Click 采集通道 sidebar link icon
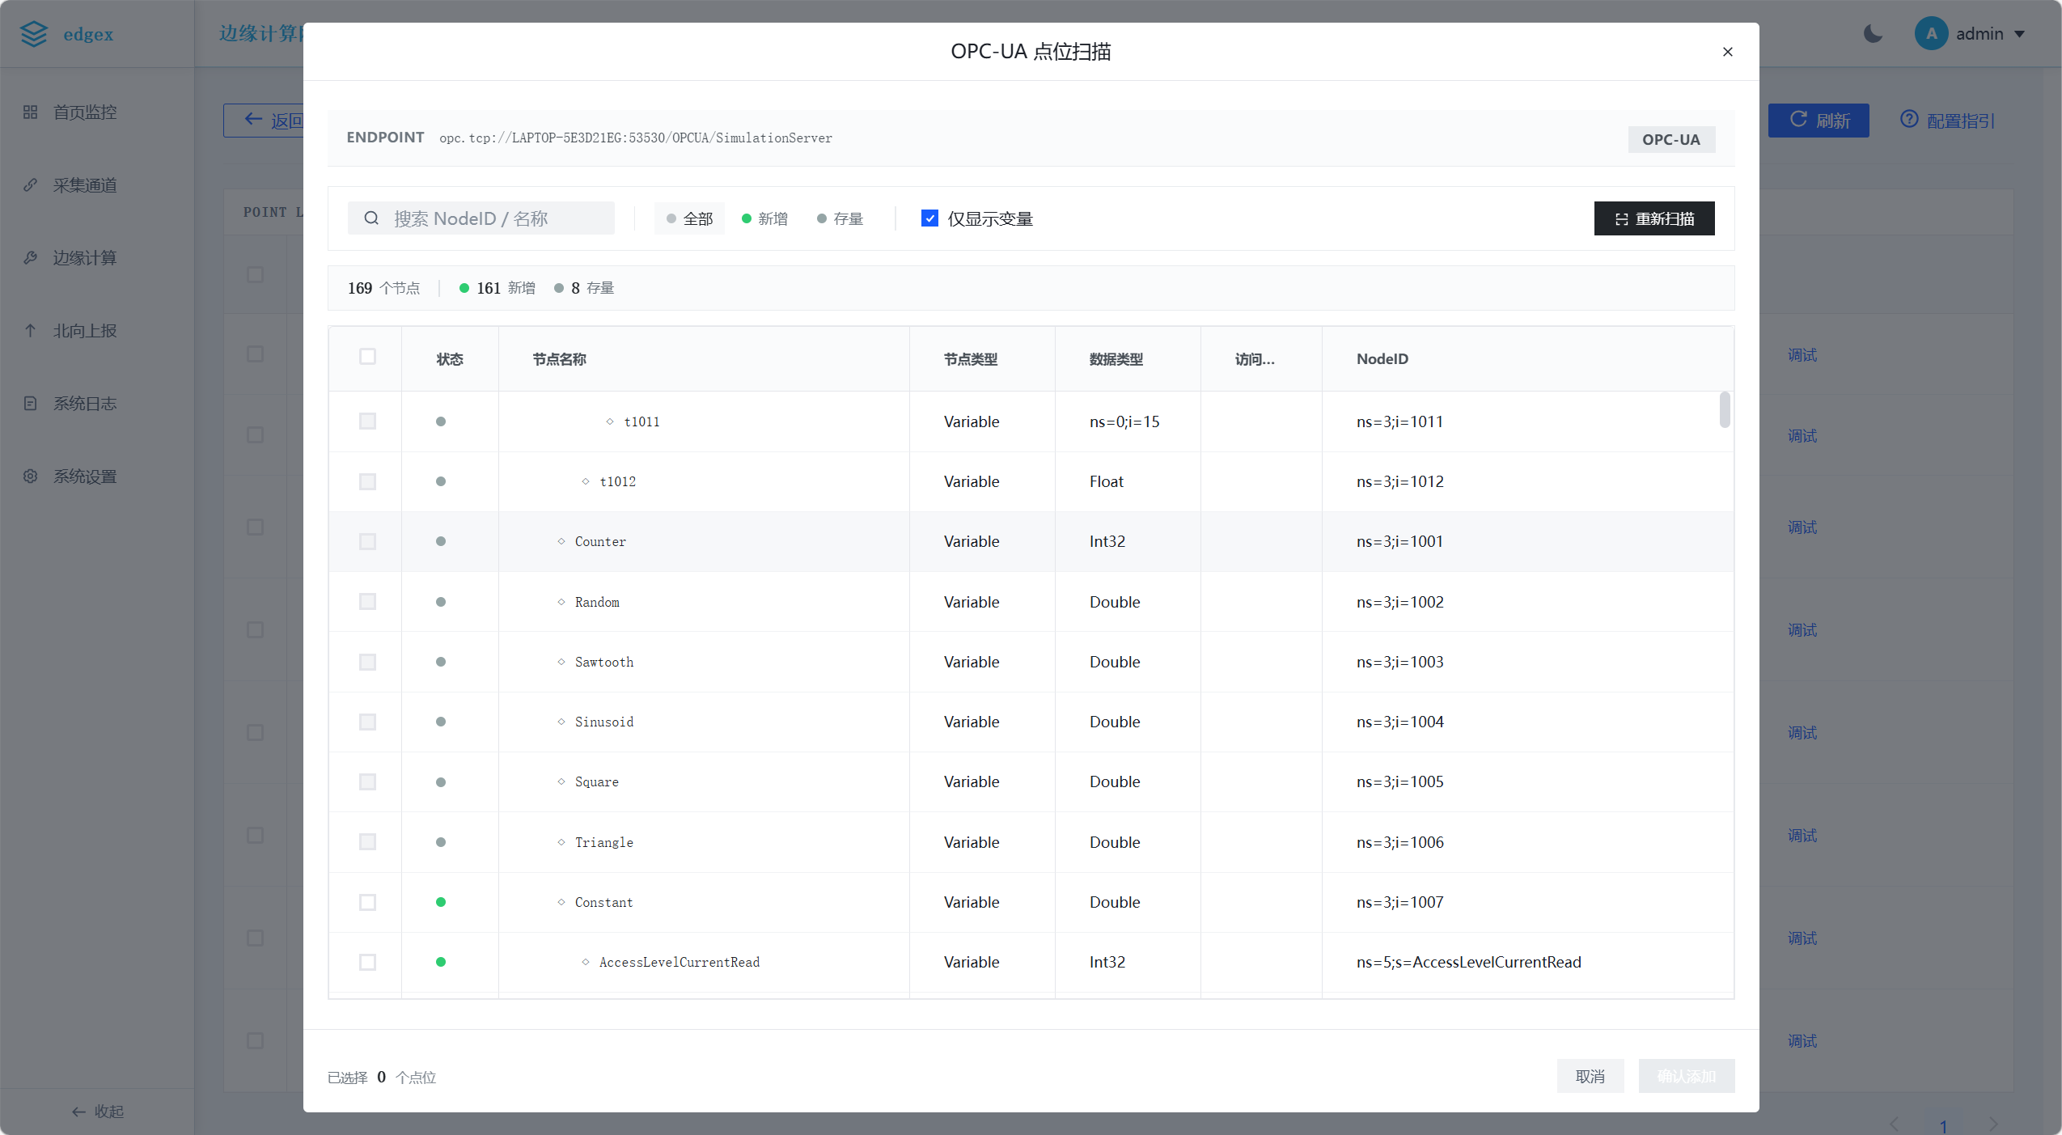2062x1135 pixels. 31,185
